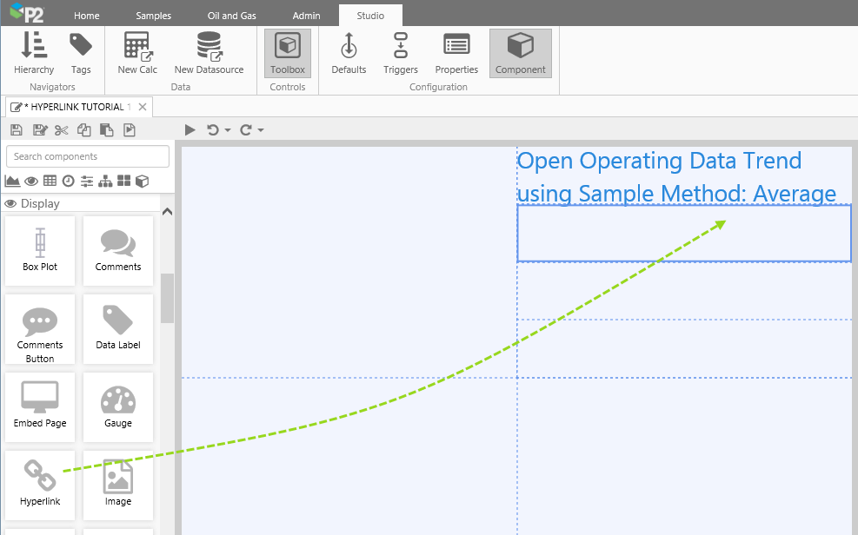Toggle the Toolbox panel button
This screenshot has height=535, width=858.
(x=288, y=54)
